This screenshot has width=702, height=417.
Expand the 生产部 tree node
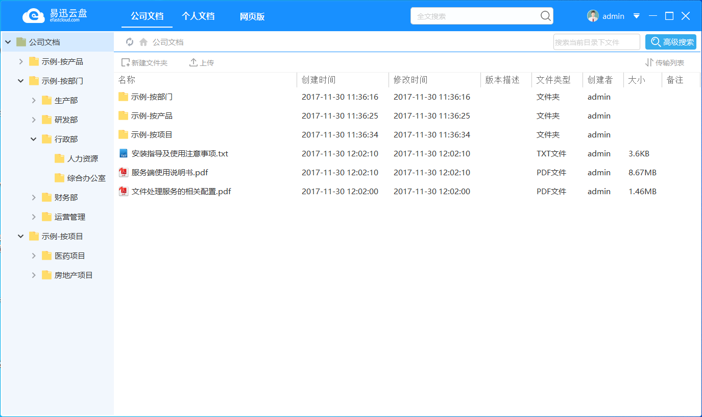tap(33, 100)
